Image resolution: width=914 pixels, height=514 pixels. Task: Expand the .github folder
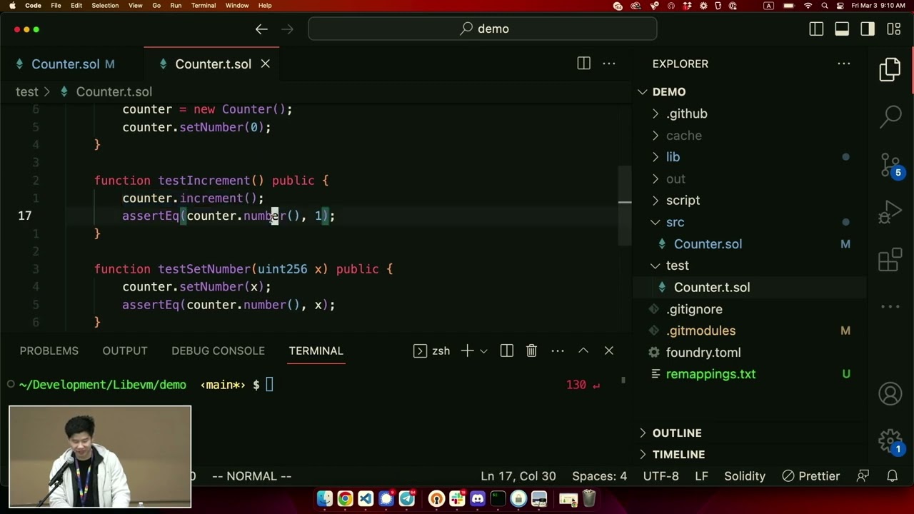pyautogui.click(x=656, y=114)
